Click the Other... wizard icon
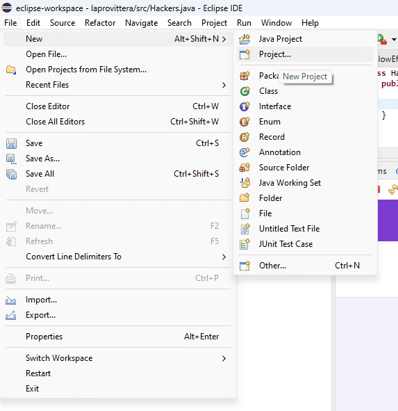The width and height of the screenshot is (398, 411). 244,266
